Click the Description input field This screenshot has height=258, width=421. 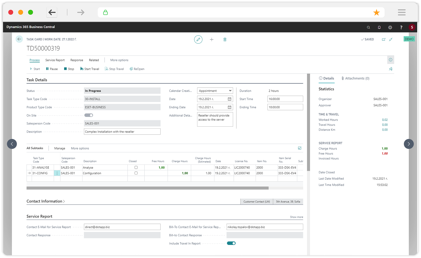tap(122, 132)
